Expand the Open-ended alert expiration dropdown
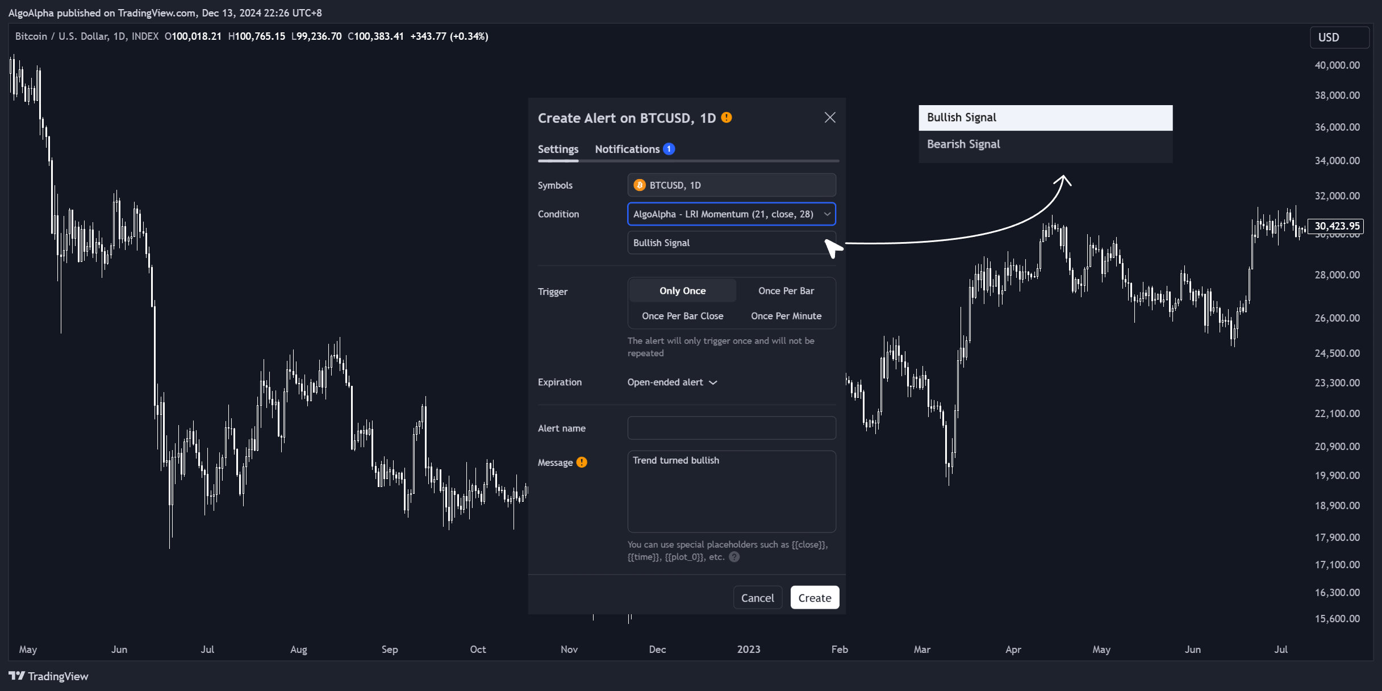1382x691 pixels. coord(673,382)
